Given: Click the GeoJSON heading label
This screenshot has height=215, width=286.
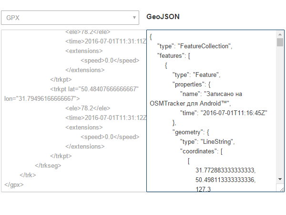Looking at the screenshot, I should 163,17.
